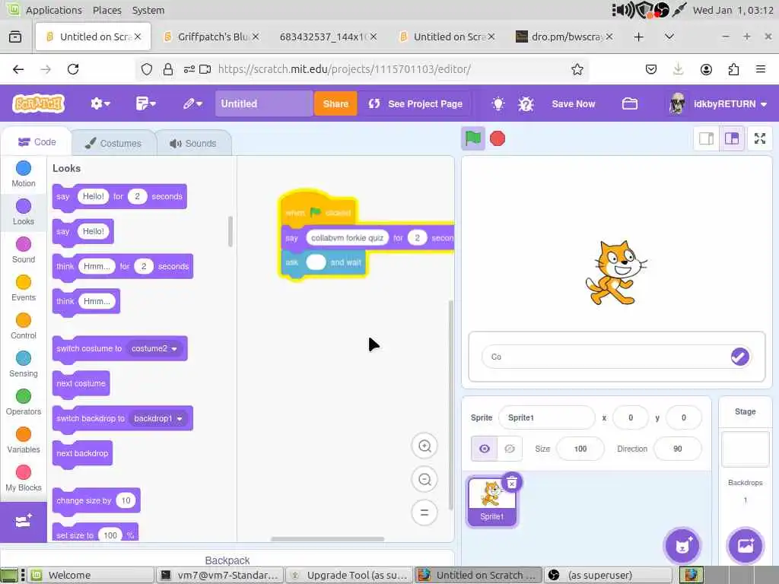Show the sprite with eye icon
Image resolution: width=779 pixels, height=584 pixels.
[x=484, y=449]
